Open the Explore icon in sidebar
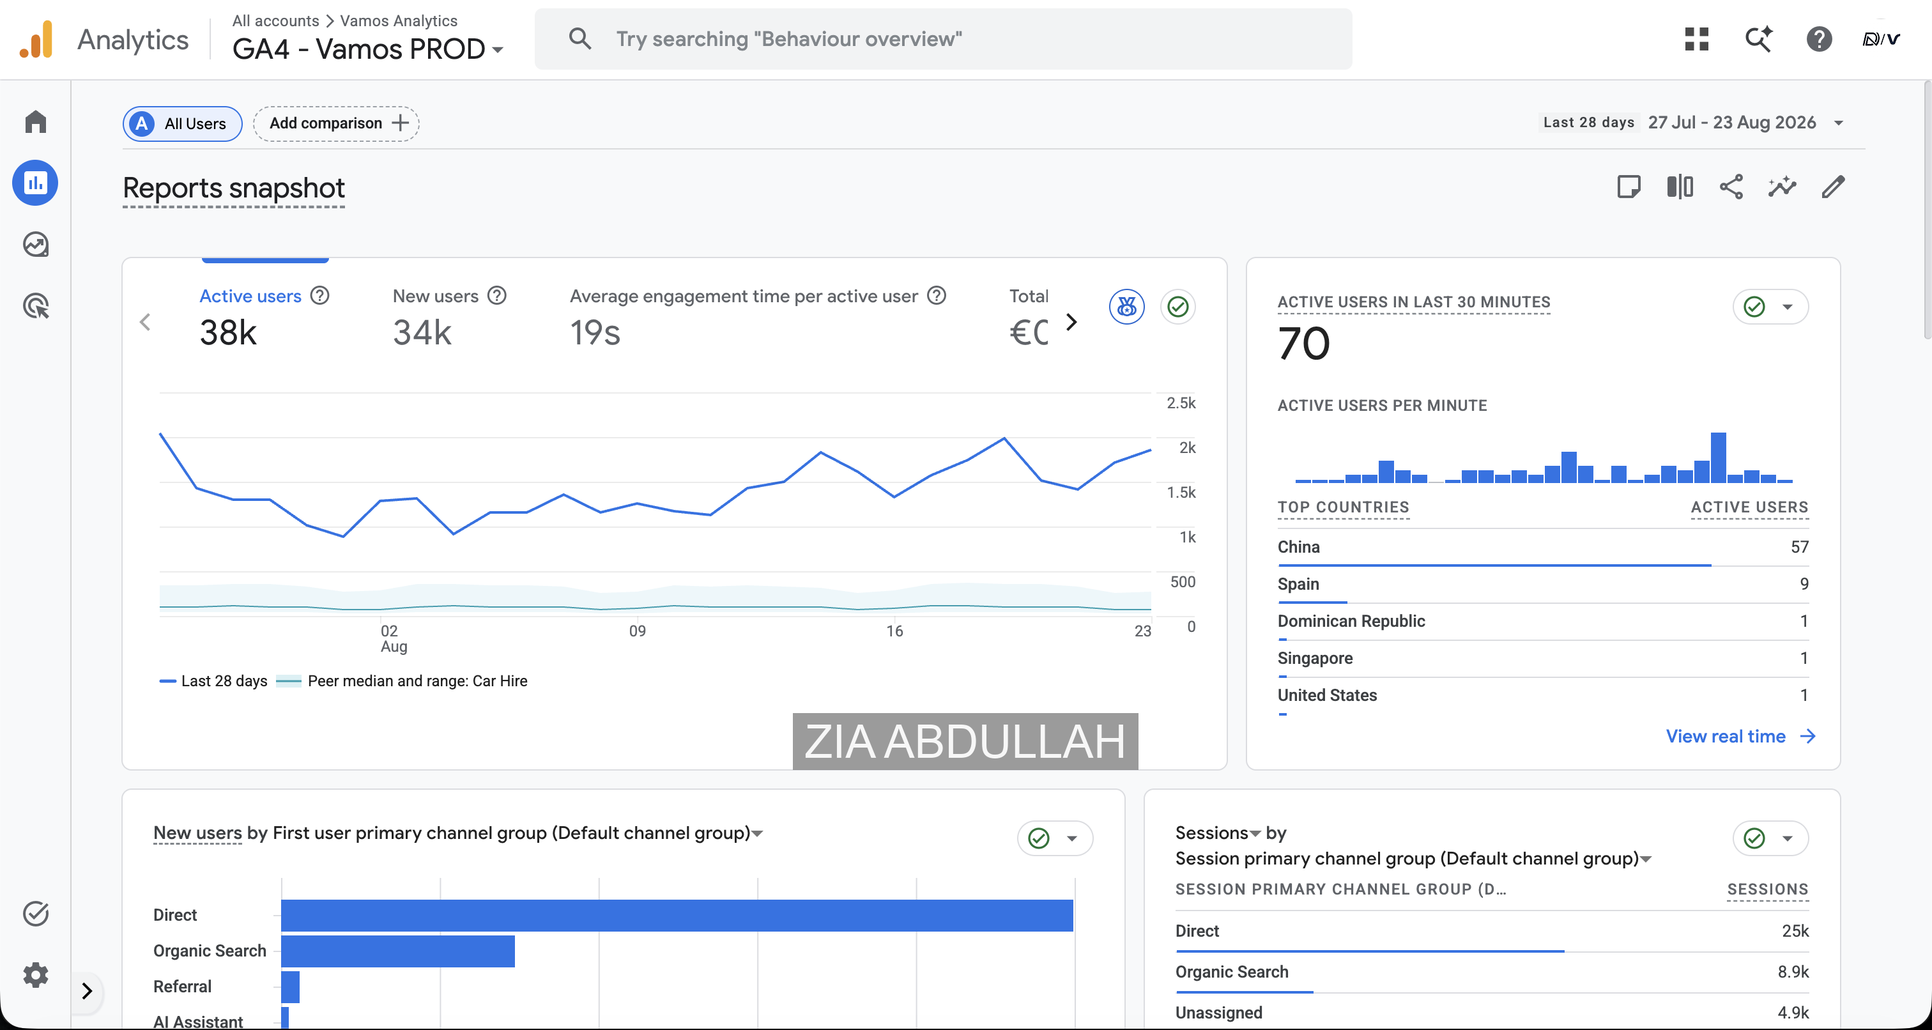 tap(35, 245)
